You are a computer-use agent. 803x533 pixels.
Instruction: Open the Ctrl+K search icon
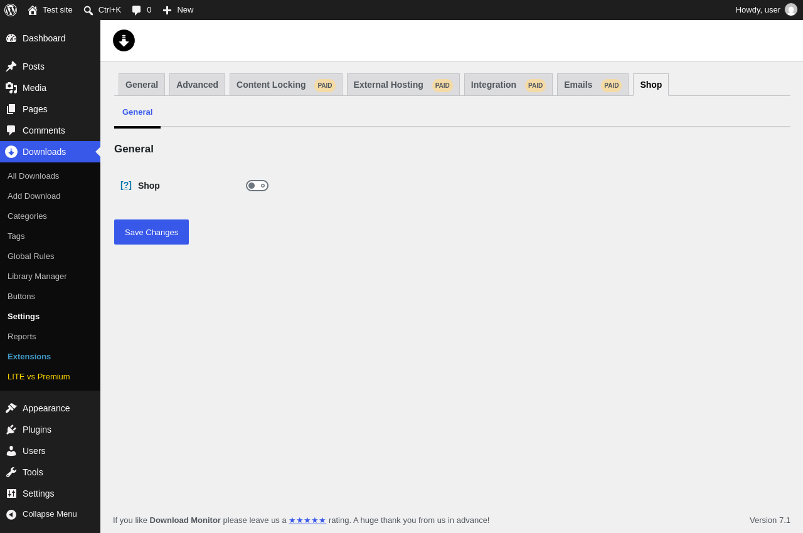click(88, 10)
